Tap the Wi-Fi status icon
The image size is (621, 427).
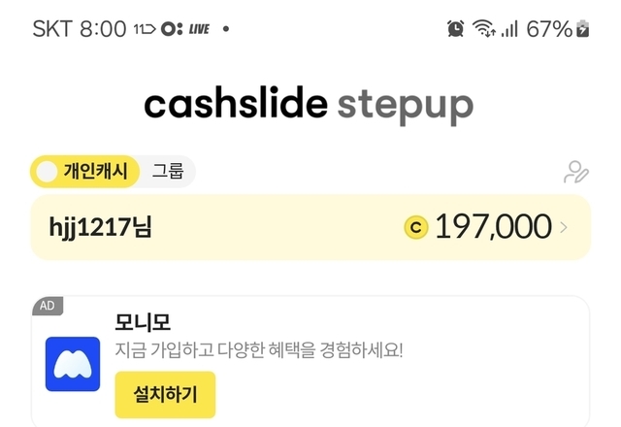[x=483, y=29]
